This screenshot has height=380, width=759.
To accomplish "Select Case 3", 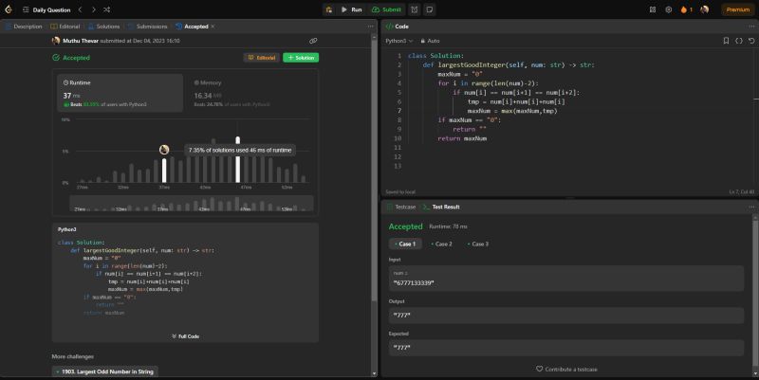I will tap(478, 244).
